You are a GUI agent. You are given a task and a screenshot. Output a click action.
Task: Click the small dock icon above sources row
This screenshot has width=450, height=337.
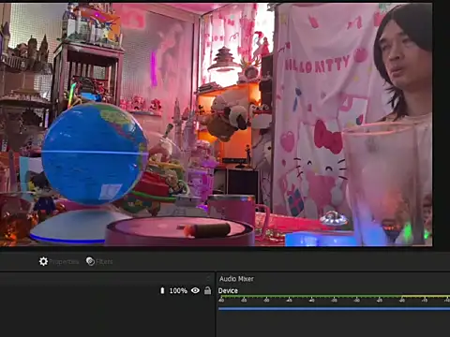[209, 277]
